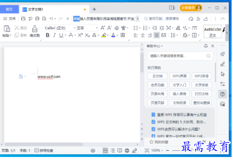Increase indent icon

[x=162, y=28]
